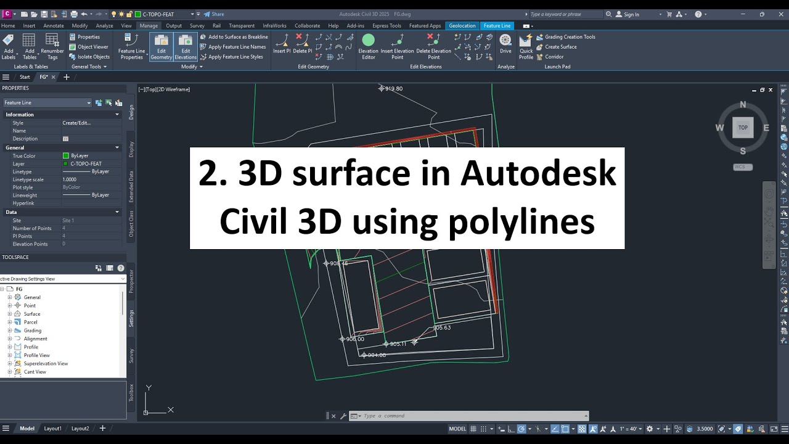Expand the General Tools panel dropdown
Screen dimensions: 789x444
(x=89, y=67)
